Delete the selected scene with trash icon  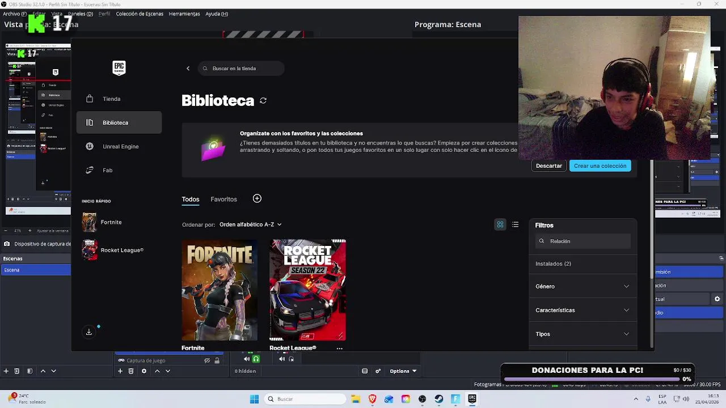pyautogui.click(x=17, y=371)
